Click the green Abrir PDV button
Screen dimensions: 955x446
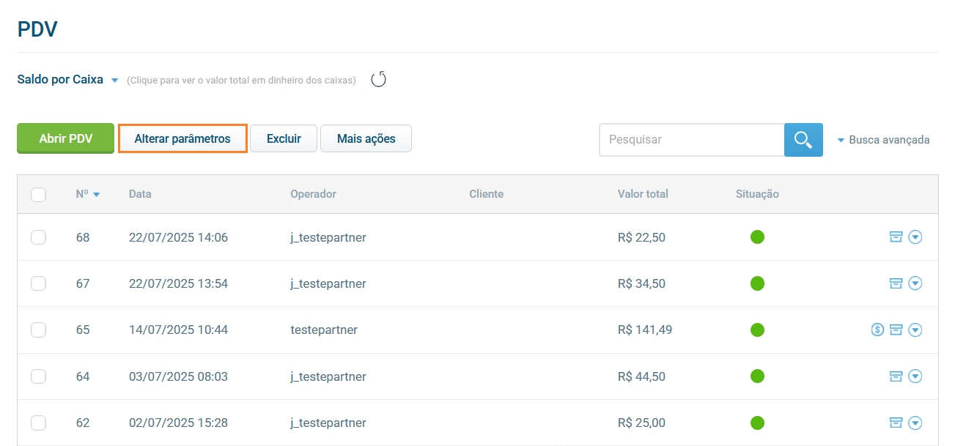65,138
